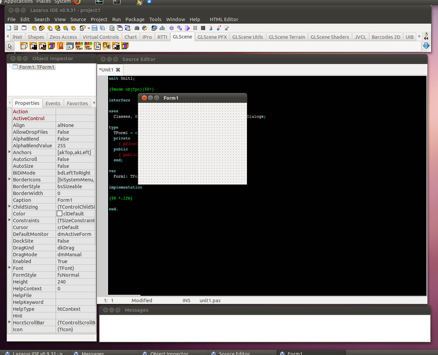Click the Save floppy disk icon
The width and height of the screenshot is (438, 355).
coord(95,28)
